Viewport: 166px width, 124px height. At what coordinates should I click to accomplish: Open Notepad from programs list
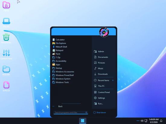click(58, 50)
